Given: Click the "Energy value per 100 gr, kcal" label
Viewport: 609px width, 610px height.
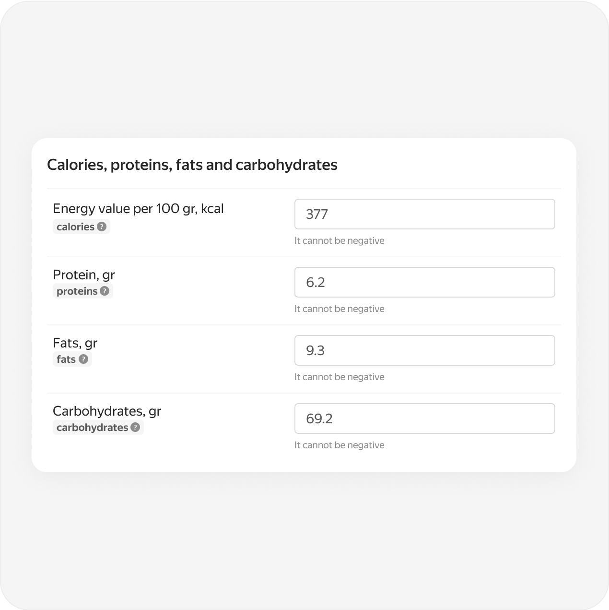Looking at the screenshot, I should coord(138,209).
